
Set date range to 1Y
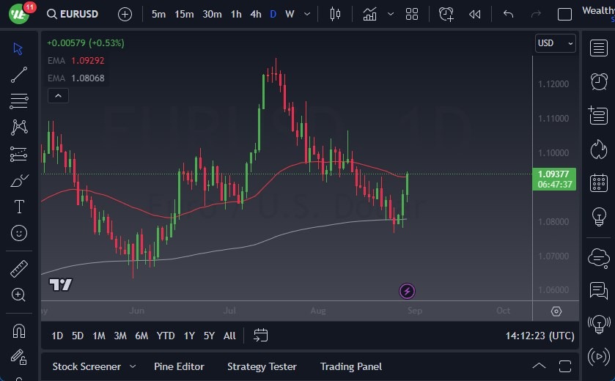coord(189,336)
